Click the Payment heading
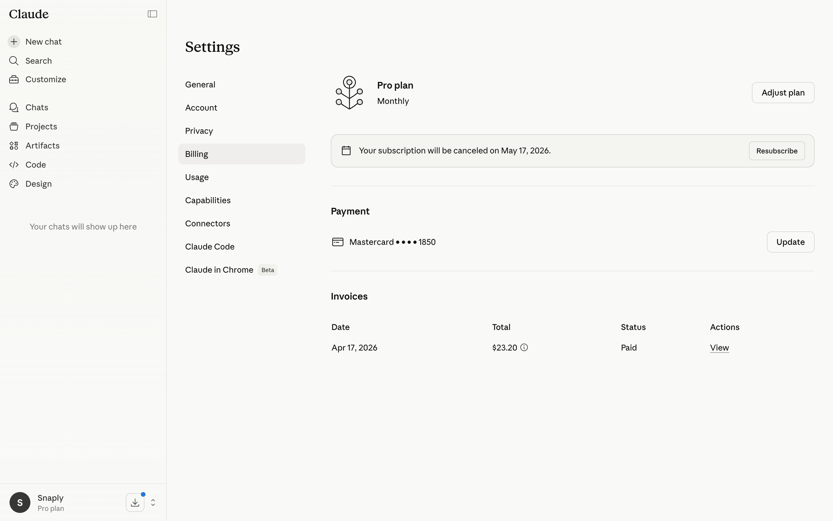 pyautogui.click(x=350, y=211)
